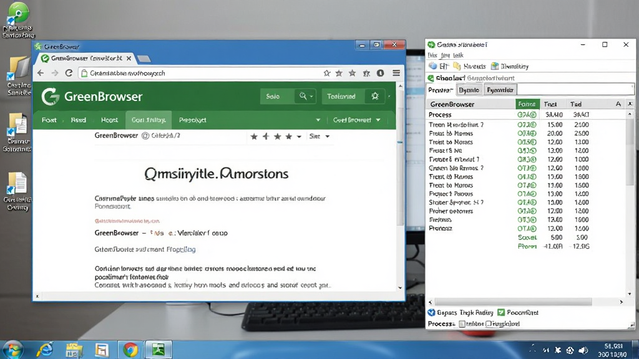Expand the dropdown arrow next to search magnifier

click(311, 97)
